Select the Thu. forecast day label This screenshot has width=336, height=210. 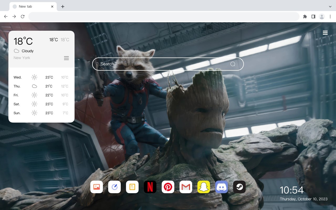17,86
